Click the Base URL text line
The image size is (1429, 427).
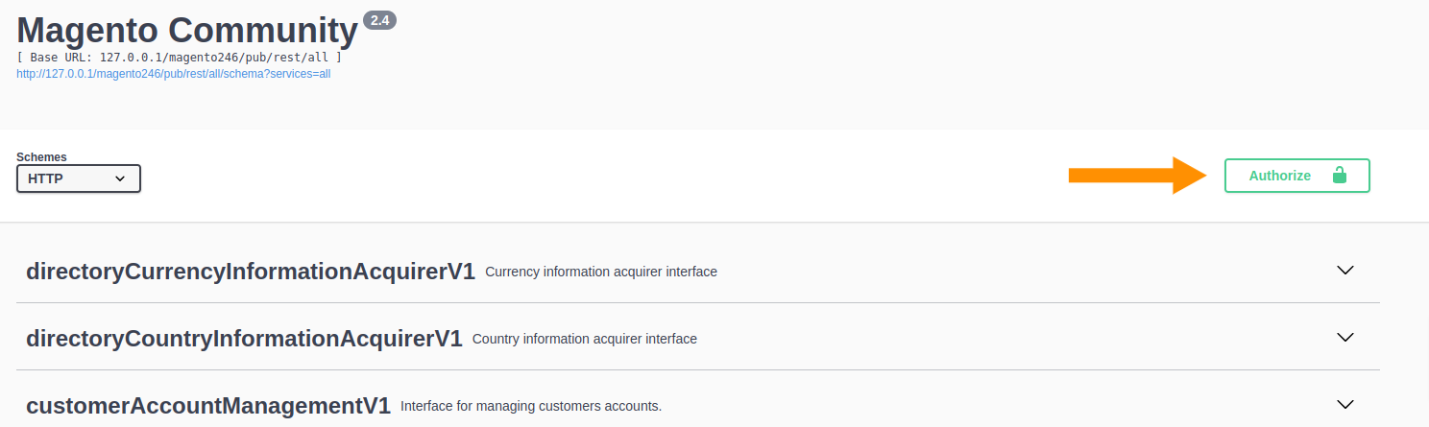(x=180, y=58)
